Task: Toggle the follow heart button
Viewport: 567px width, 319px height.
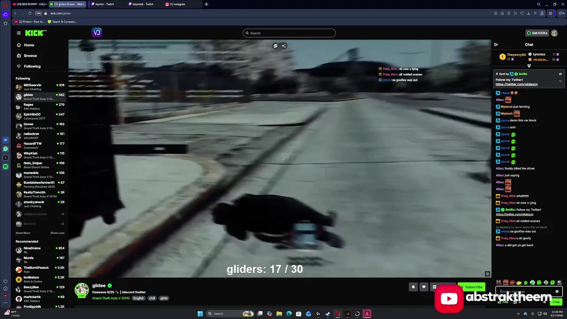Action: (x=424, y=287)
